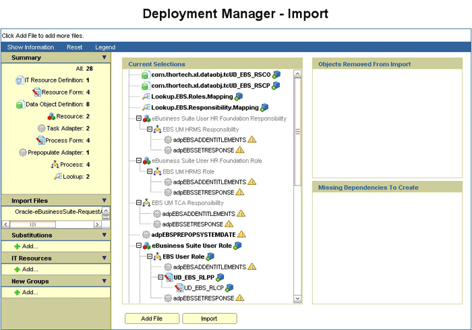
Task: Click the blue cube icon after tcUD_EBS_RSCO
Action: point(276,75)
